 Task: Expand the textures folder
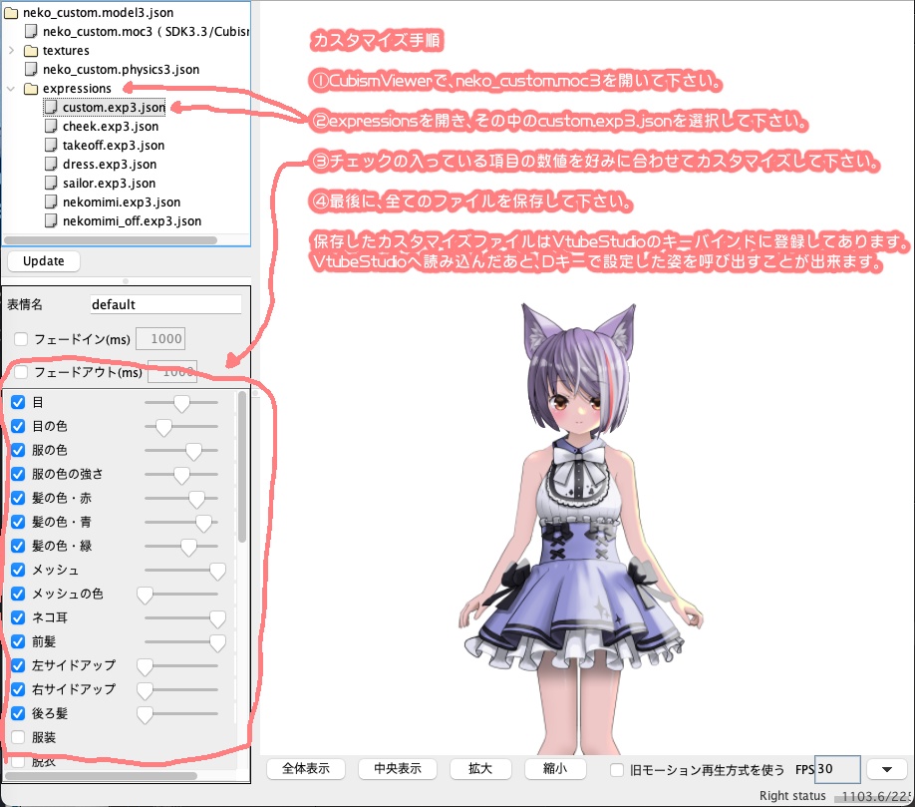(x=11, y=51)
